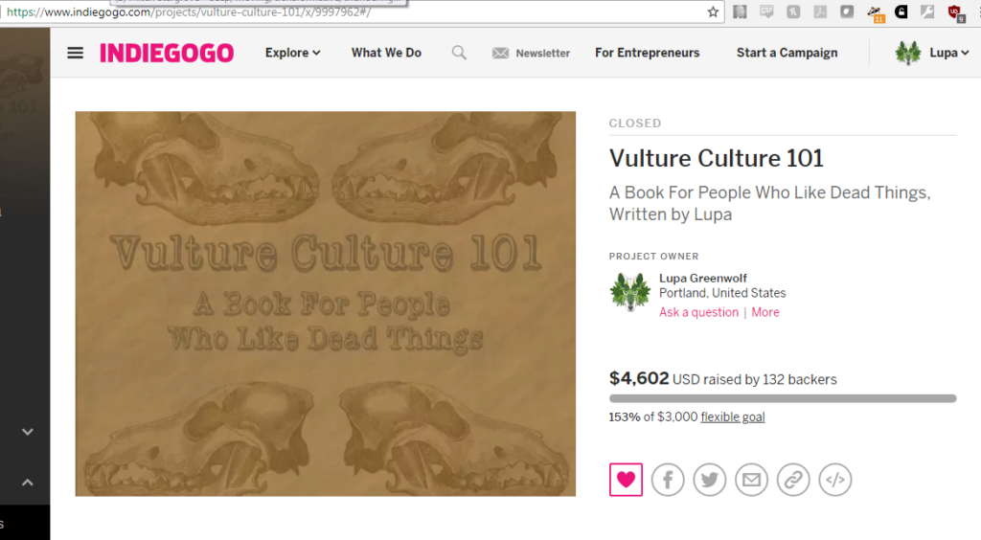Click Start a Campaign
Screen dimensions: 981x540
787,53
